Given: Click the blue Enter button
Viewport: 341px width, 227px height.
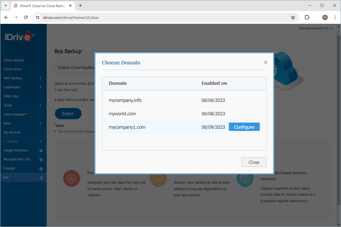Looking at the screenshot, I should click(68, 113).
